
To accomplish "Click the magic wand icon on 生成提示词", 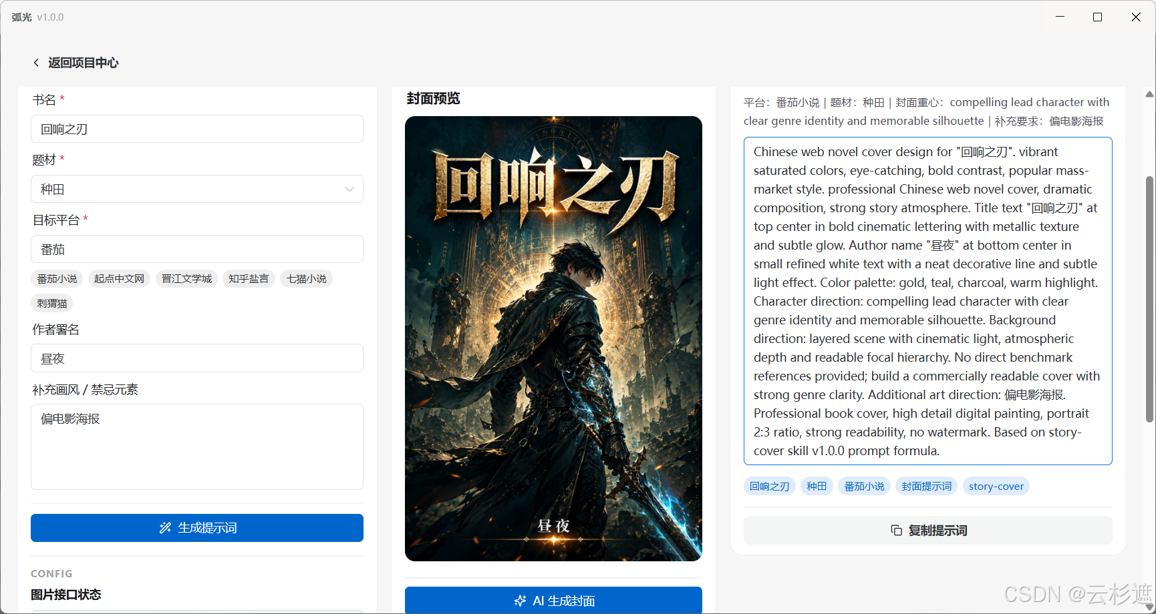I will click(x=165, y=528).
